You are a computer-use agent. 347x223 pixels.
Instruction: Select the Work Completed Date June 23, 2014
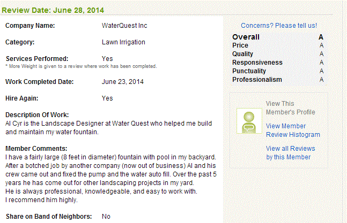(x=123, y=82)
